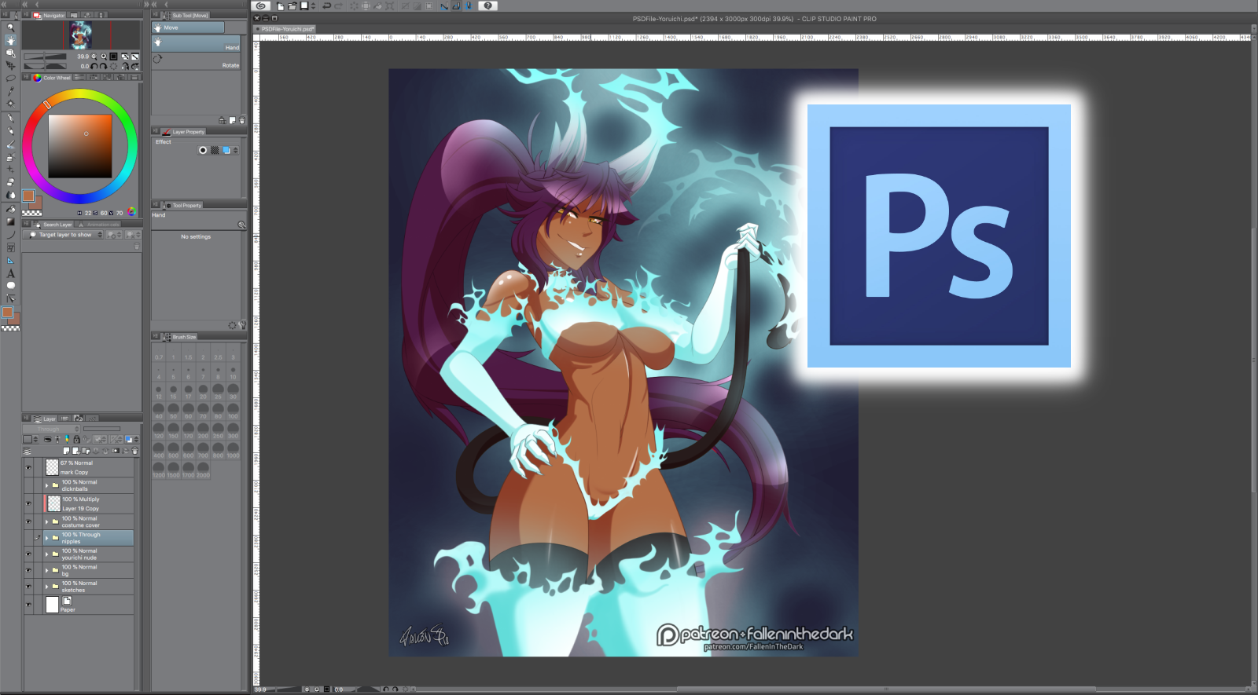Toggle visibility of the Paper layer
The width and height of the screenshot is (1258, 695).
tap(29, 605)
